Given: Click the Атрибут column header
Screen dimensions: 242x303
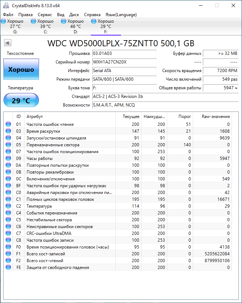Looking at the screenshot, I should (x=70, y=116).
